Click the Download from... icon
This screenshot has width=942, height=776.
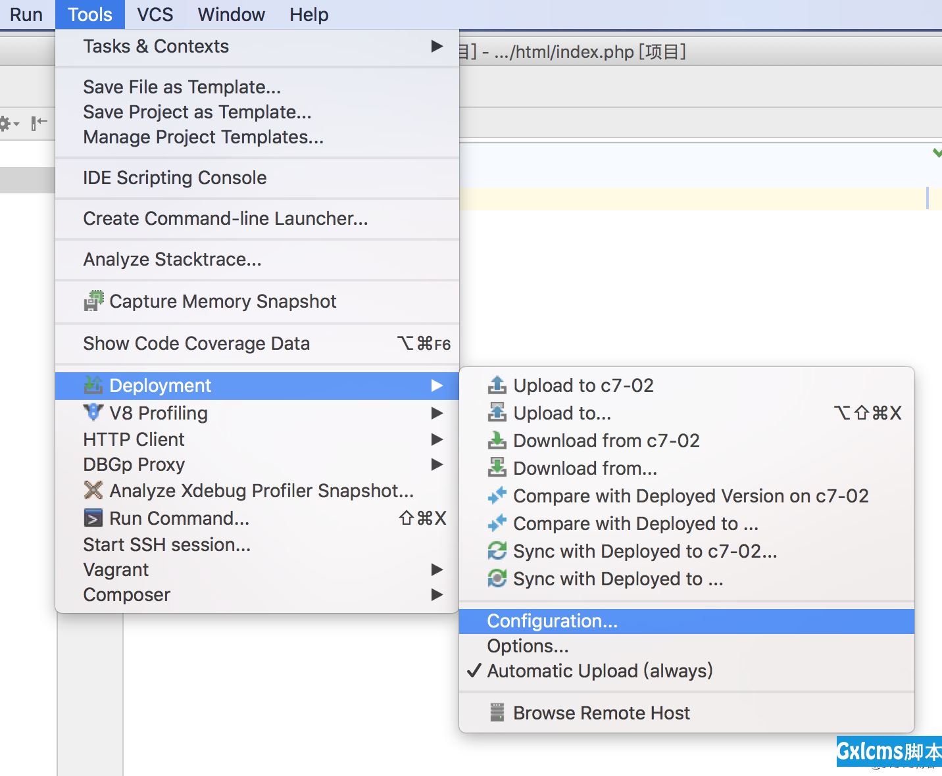[x=497, y=468]
